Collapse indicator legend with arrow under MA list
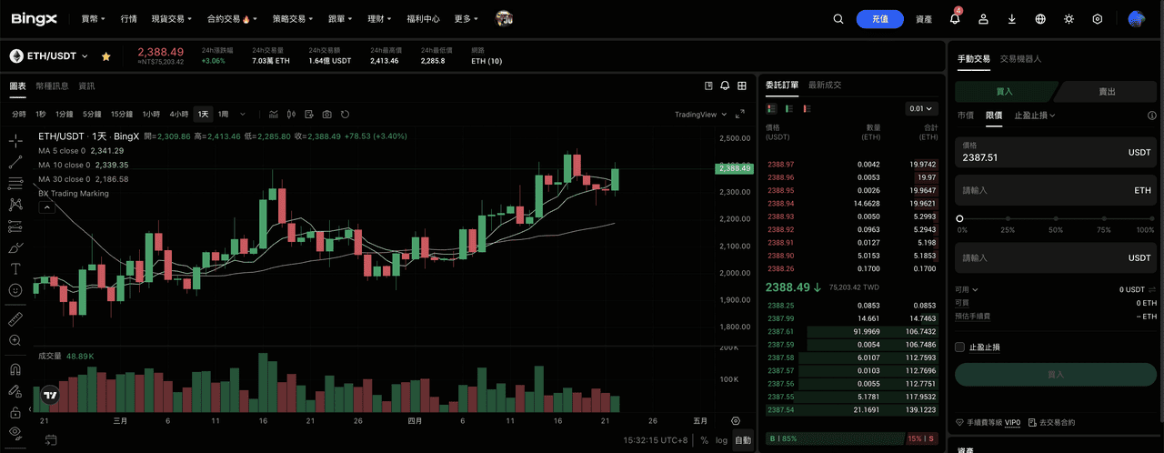Image resolution: width=1164 pixels, height=453 pixels. 45,207
